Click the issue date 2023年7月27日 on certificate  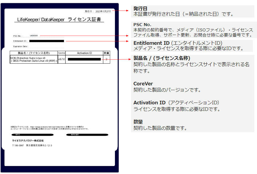[x=103, y=11]
